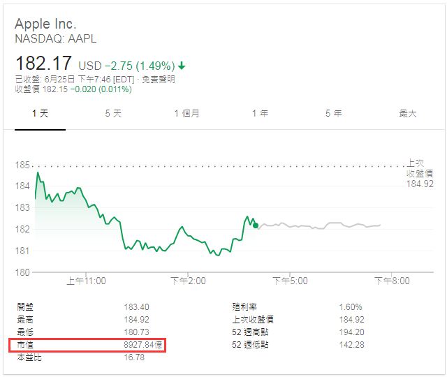Click the 182.17 stock price
The width and height of the screenshot is (447, 377).
point(43,64)
